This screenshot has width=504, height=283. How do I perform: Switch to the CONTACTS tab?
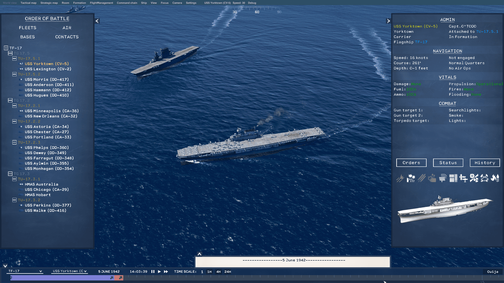coord(67,37)
